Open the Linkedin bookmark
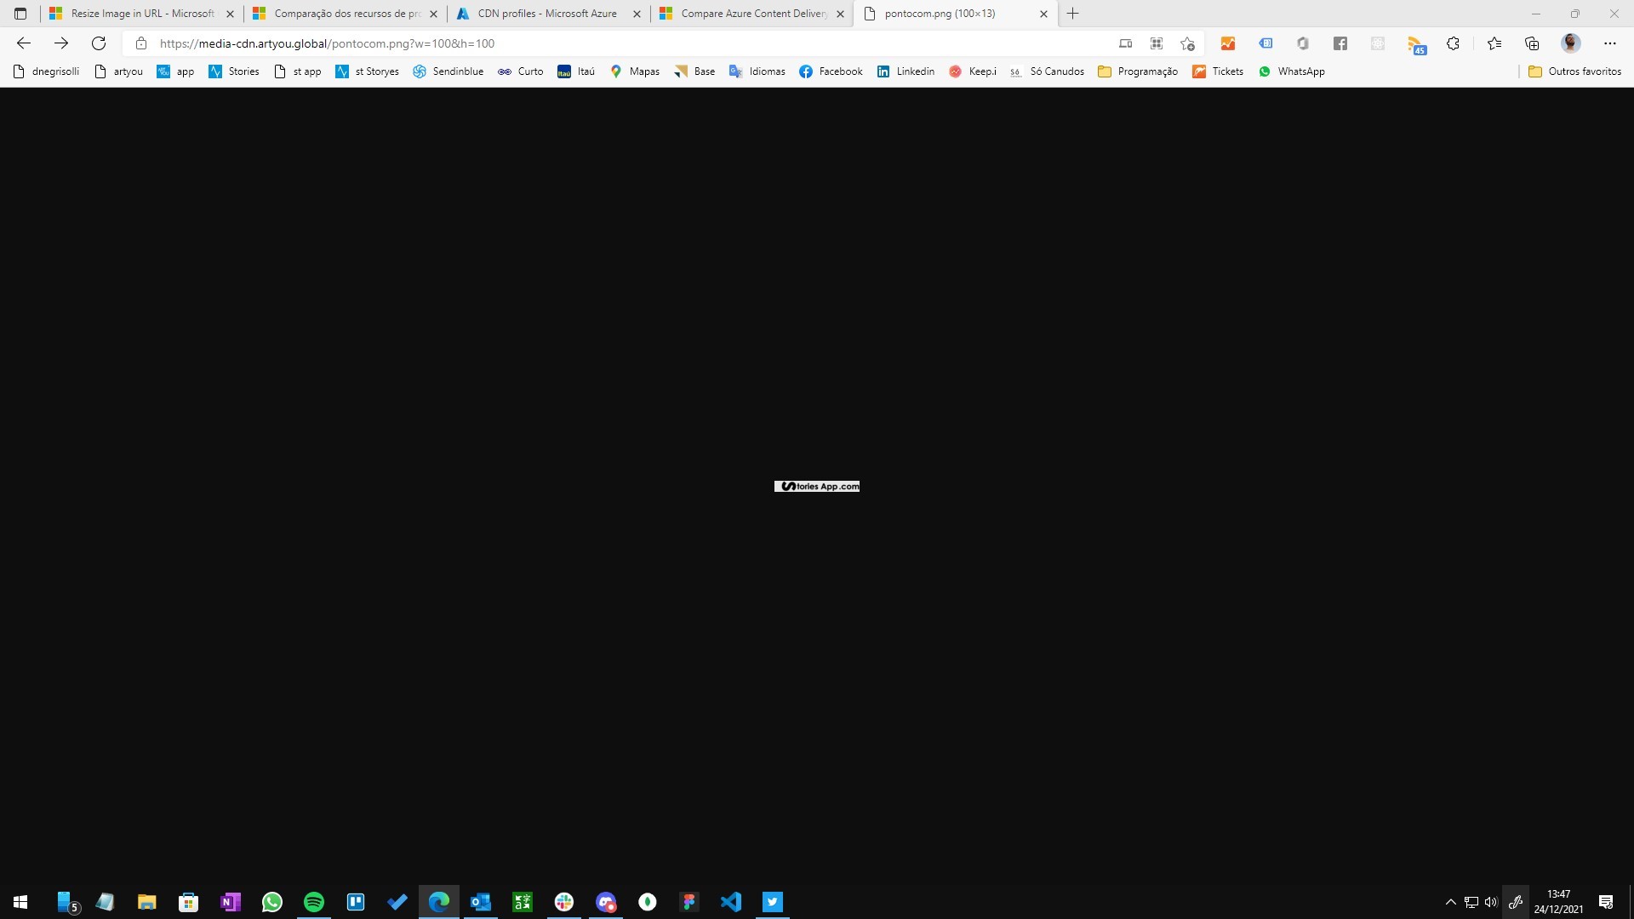Screen dimensions: 1634x919 (x=906, y=71)
